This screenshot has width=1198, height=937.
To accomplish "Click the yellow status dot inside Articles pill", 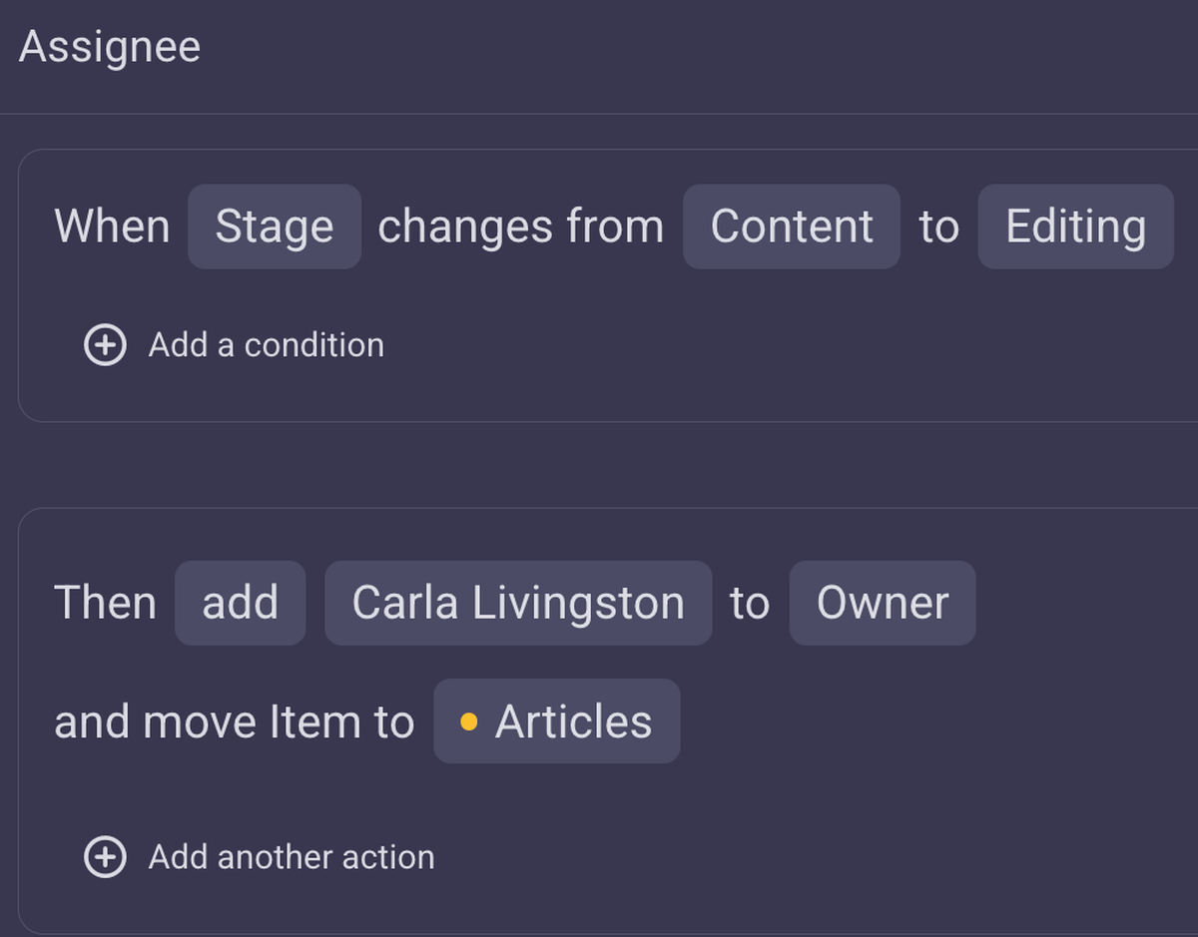I will click(470, 720).
